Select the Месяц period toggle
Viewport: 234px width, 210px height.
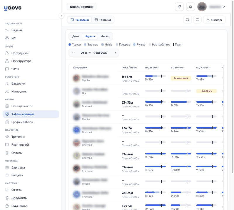(x=105, y=36)
